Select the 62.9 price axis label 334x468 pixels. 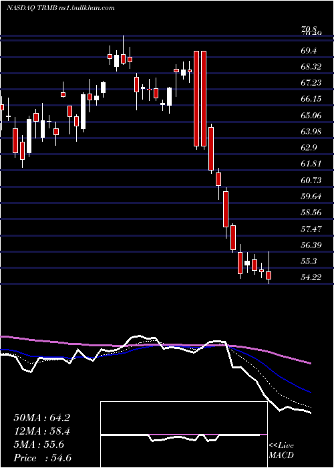point(309,148)
